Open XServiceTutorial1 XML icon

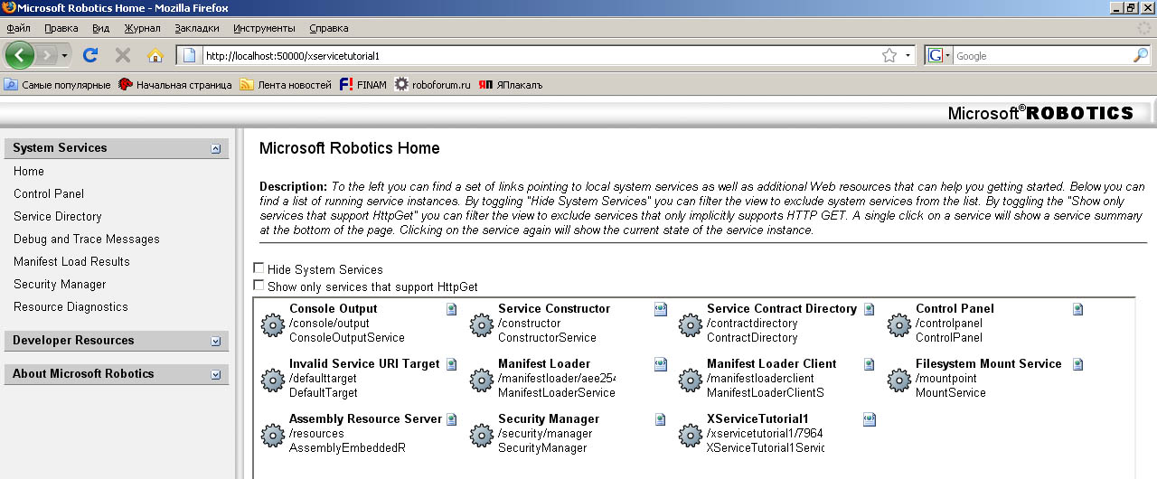[870, 419]
